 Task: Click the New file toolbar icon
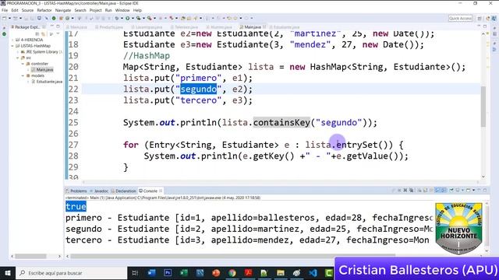tap(5, 18)
